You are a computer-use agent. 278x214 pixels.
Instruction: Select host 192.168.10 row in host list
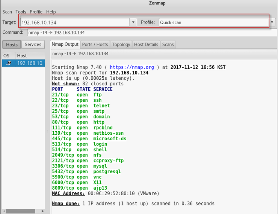24,63
